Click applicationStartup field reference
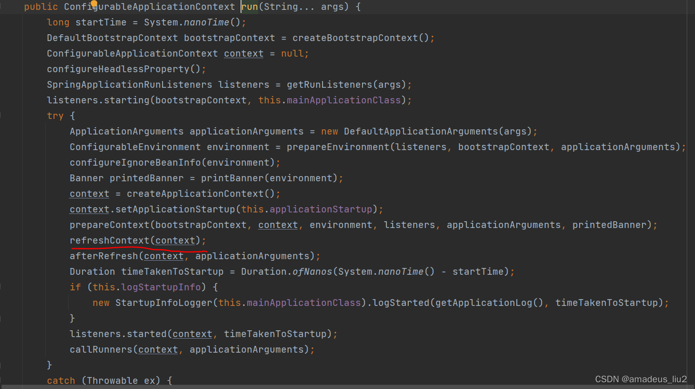 click(321, 209)
